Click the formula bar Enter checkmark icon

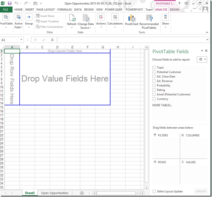pyautogui.click(x=44, y=40)
